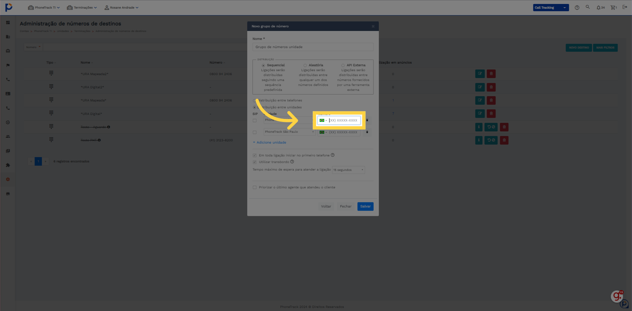Viewport: 632px width, 311px height.
Task: Open help tooltip for Utilizar transbordo
Action: (x=292, y=162)
